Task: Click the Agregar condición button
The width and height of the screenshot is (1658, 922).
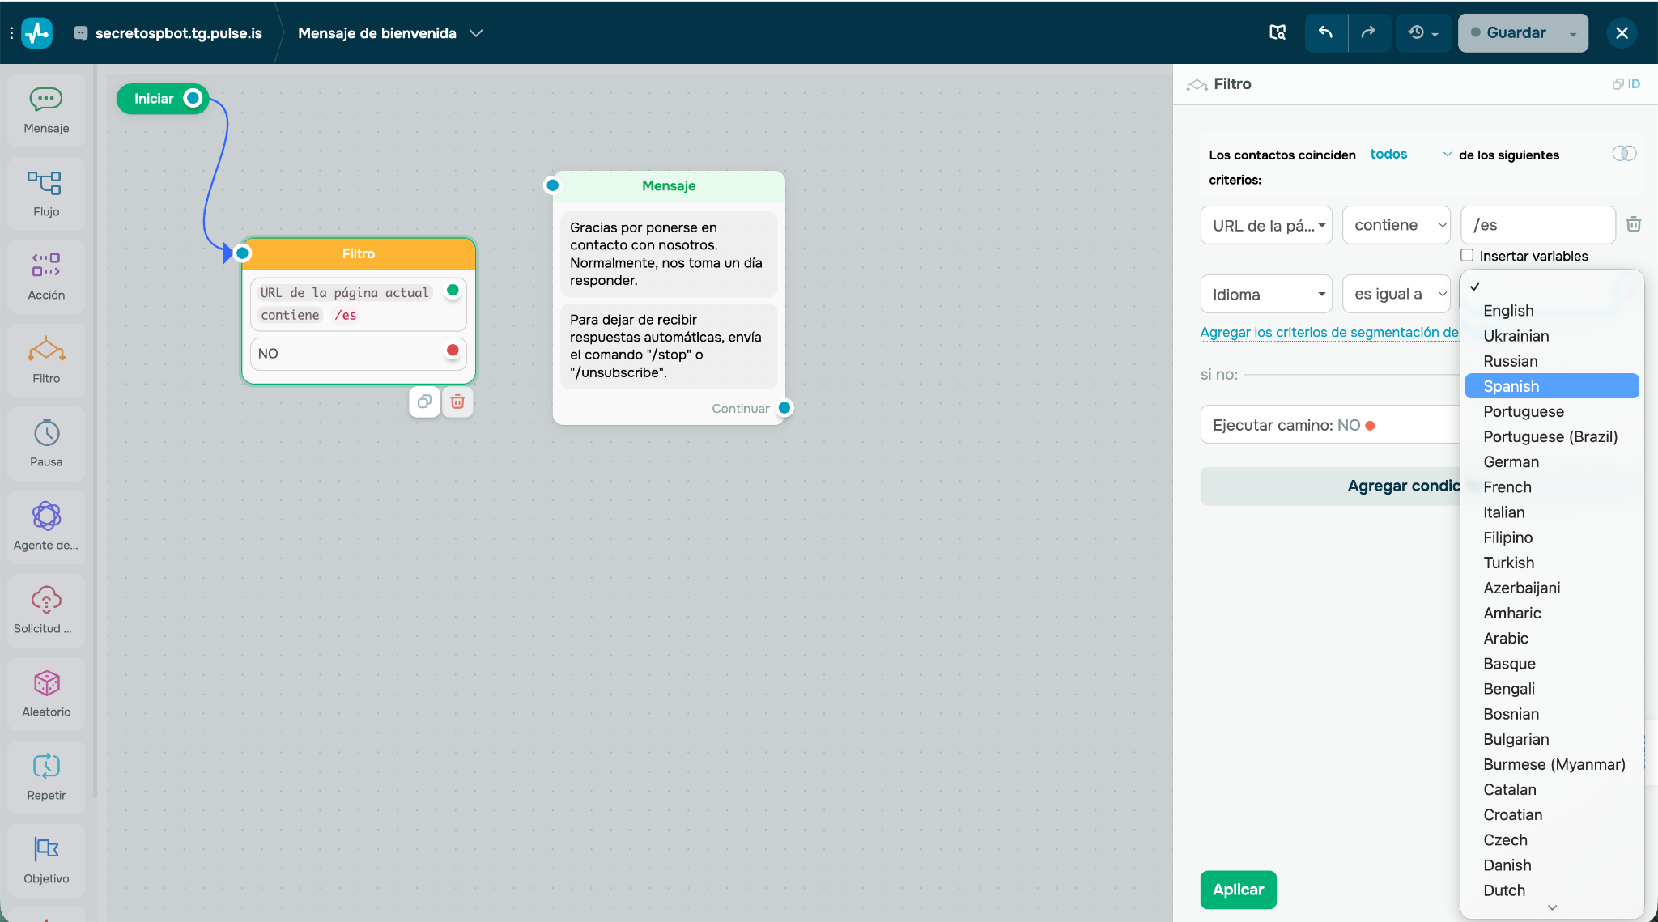Action: tap(1330, 486)
